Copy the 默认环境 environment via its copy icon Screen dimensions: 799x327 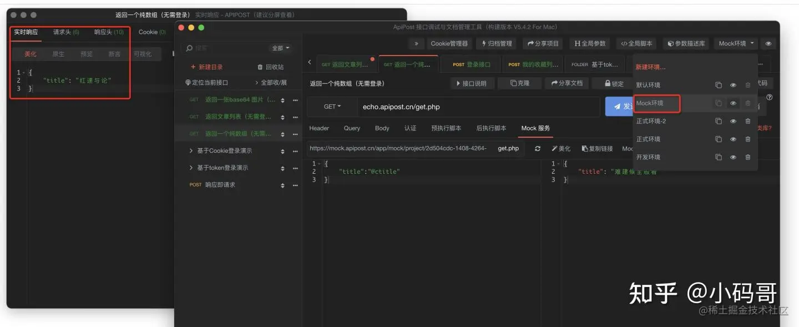(x=719, y=85)
